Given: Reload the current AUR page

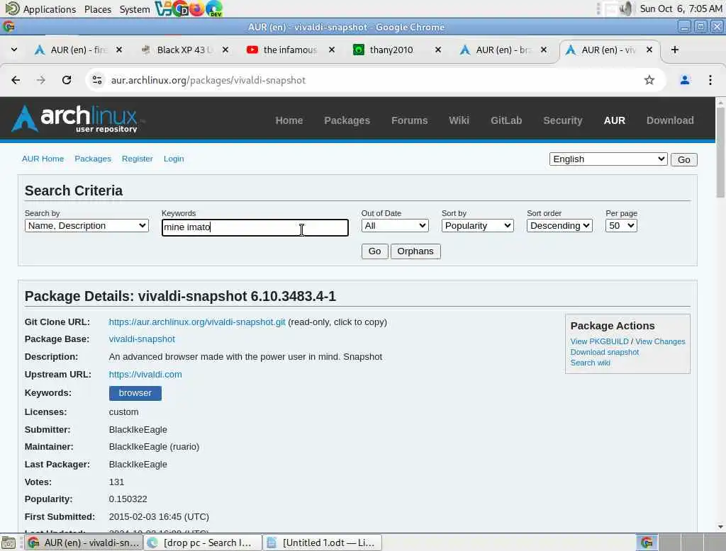Looking at the screenshot, I should tap(67, 80).
